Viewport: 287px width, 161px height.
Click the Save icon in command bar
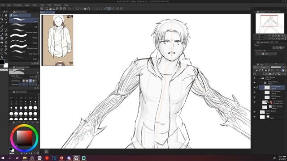(x=54, y=9)
